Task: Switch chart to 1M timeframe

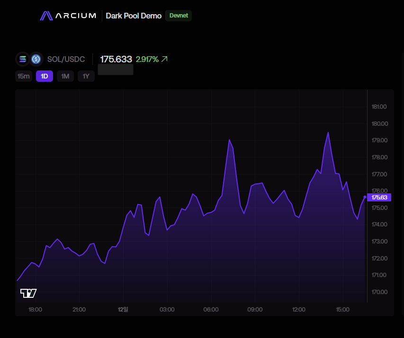Action: 65,76
